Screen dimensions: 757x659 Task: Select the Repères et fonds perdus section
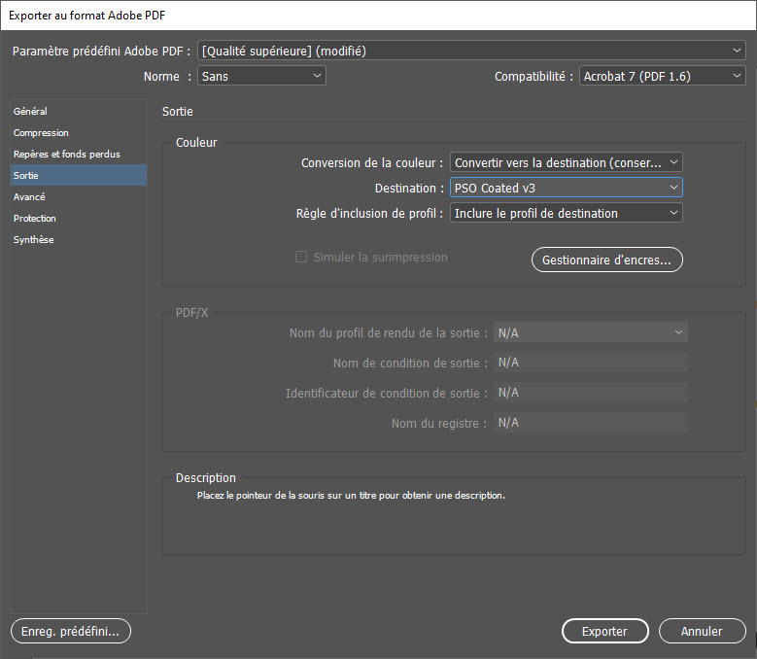[79, 154]
